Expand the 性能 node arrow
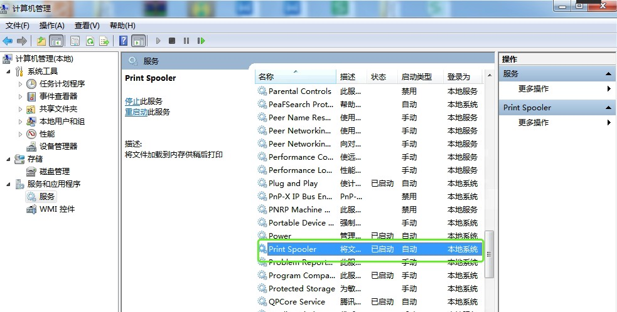Viewport: 617px width, 312px height. [21, 134]
